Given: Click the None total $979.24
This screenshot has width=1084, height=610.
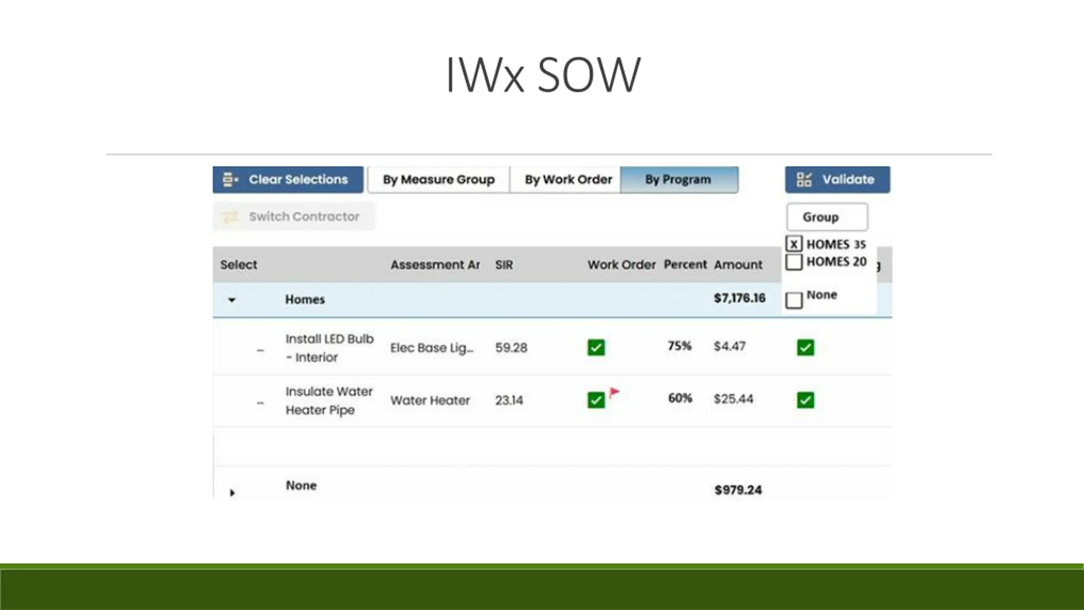Looking at the screenshot, I should [x=738, y=490].
